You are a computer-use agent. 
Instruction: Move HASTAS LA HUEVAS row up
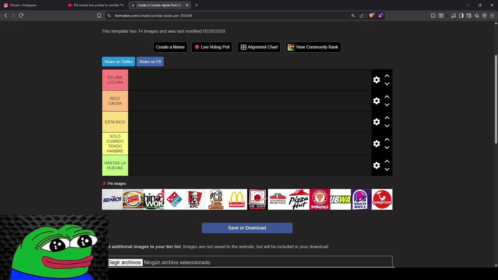387,161
